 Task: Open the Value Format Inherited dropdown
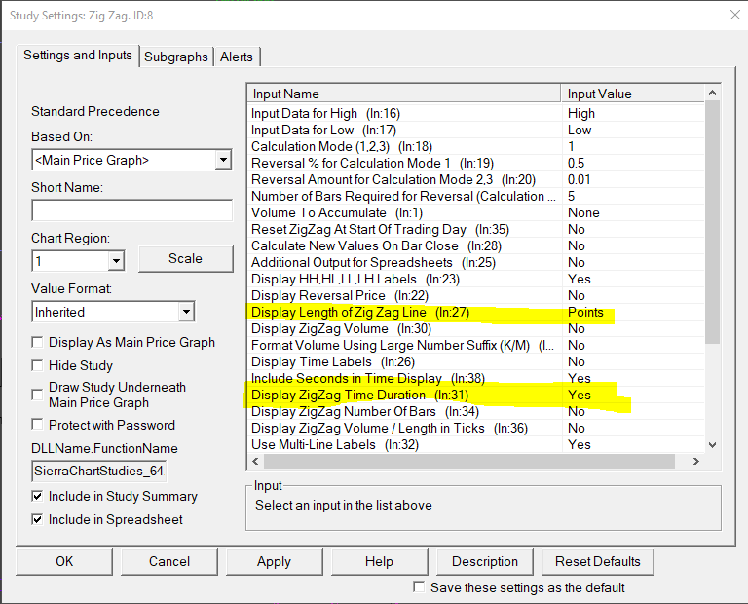pyautogui.click(x=186, y=313)
